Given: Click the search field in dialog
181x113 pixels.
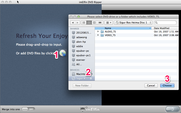Looking at the screenshot, I should pyautogui.click(x=165, y=22).
